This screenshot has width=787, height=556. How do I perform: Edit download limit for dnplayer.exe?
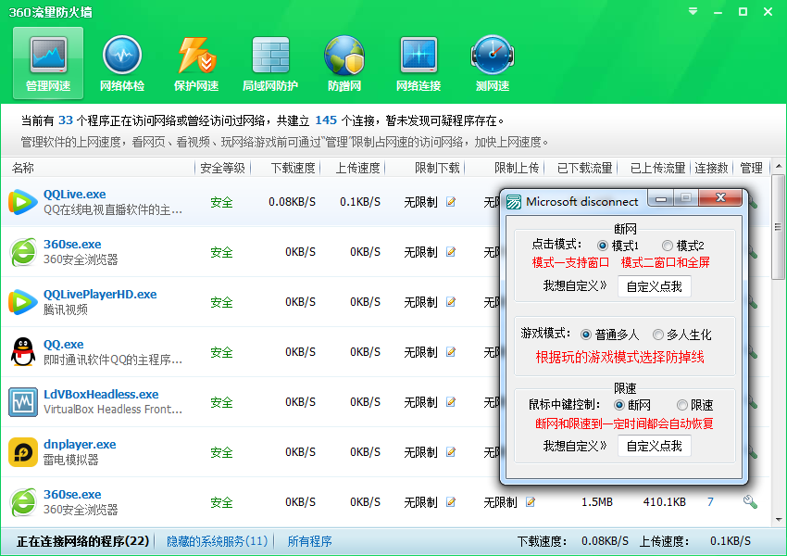pyautogui.click(x=451, y=452)
